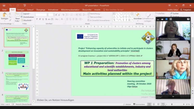This screenshot has width=194, height=109.
Task: Open the Übergänge ribbon tab
Action: 40,10
